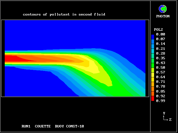Click the plot title about pollutant contours
178x133 pixels.
[x=64, y=14]
